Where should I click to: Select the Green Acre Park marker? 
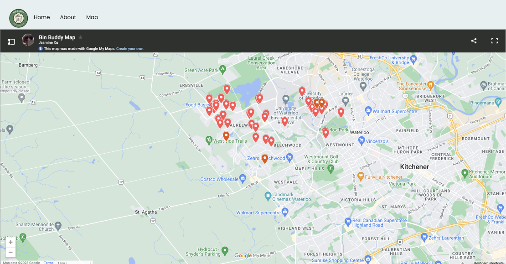click(222, 69)
